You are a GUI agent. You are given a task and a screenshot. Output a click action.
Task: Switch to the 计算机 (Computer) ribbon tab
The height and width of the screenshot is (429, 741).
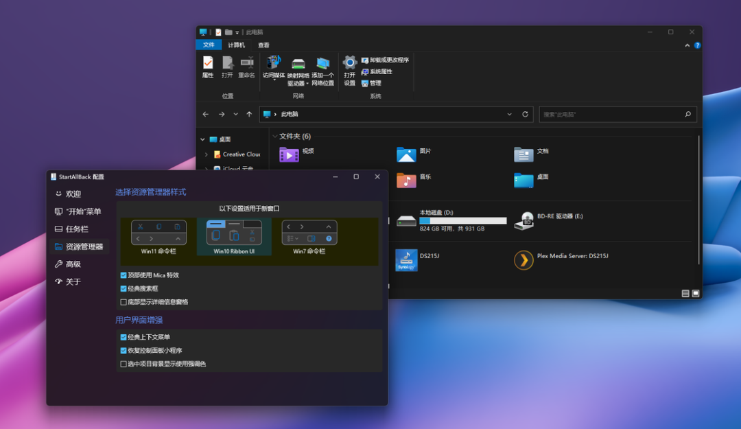click(x=236, y=45)
